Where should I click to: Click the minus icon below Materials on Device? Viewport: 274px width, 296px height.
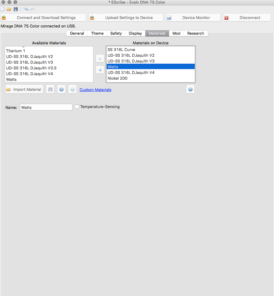pos(190,89)
